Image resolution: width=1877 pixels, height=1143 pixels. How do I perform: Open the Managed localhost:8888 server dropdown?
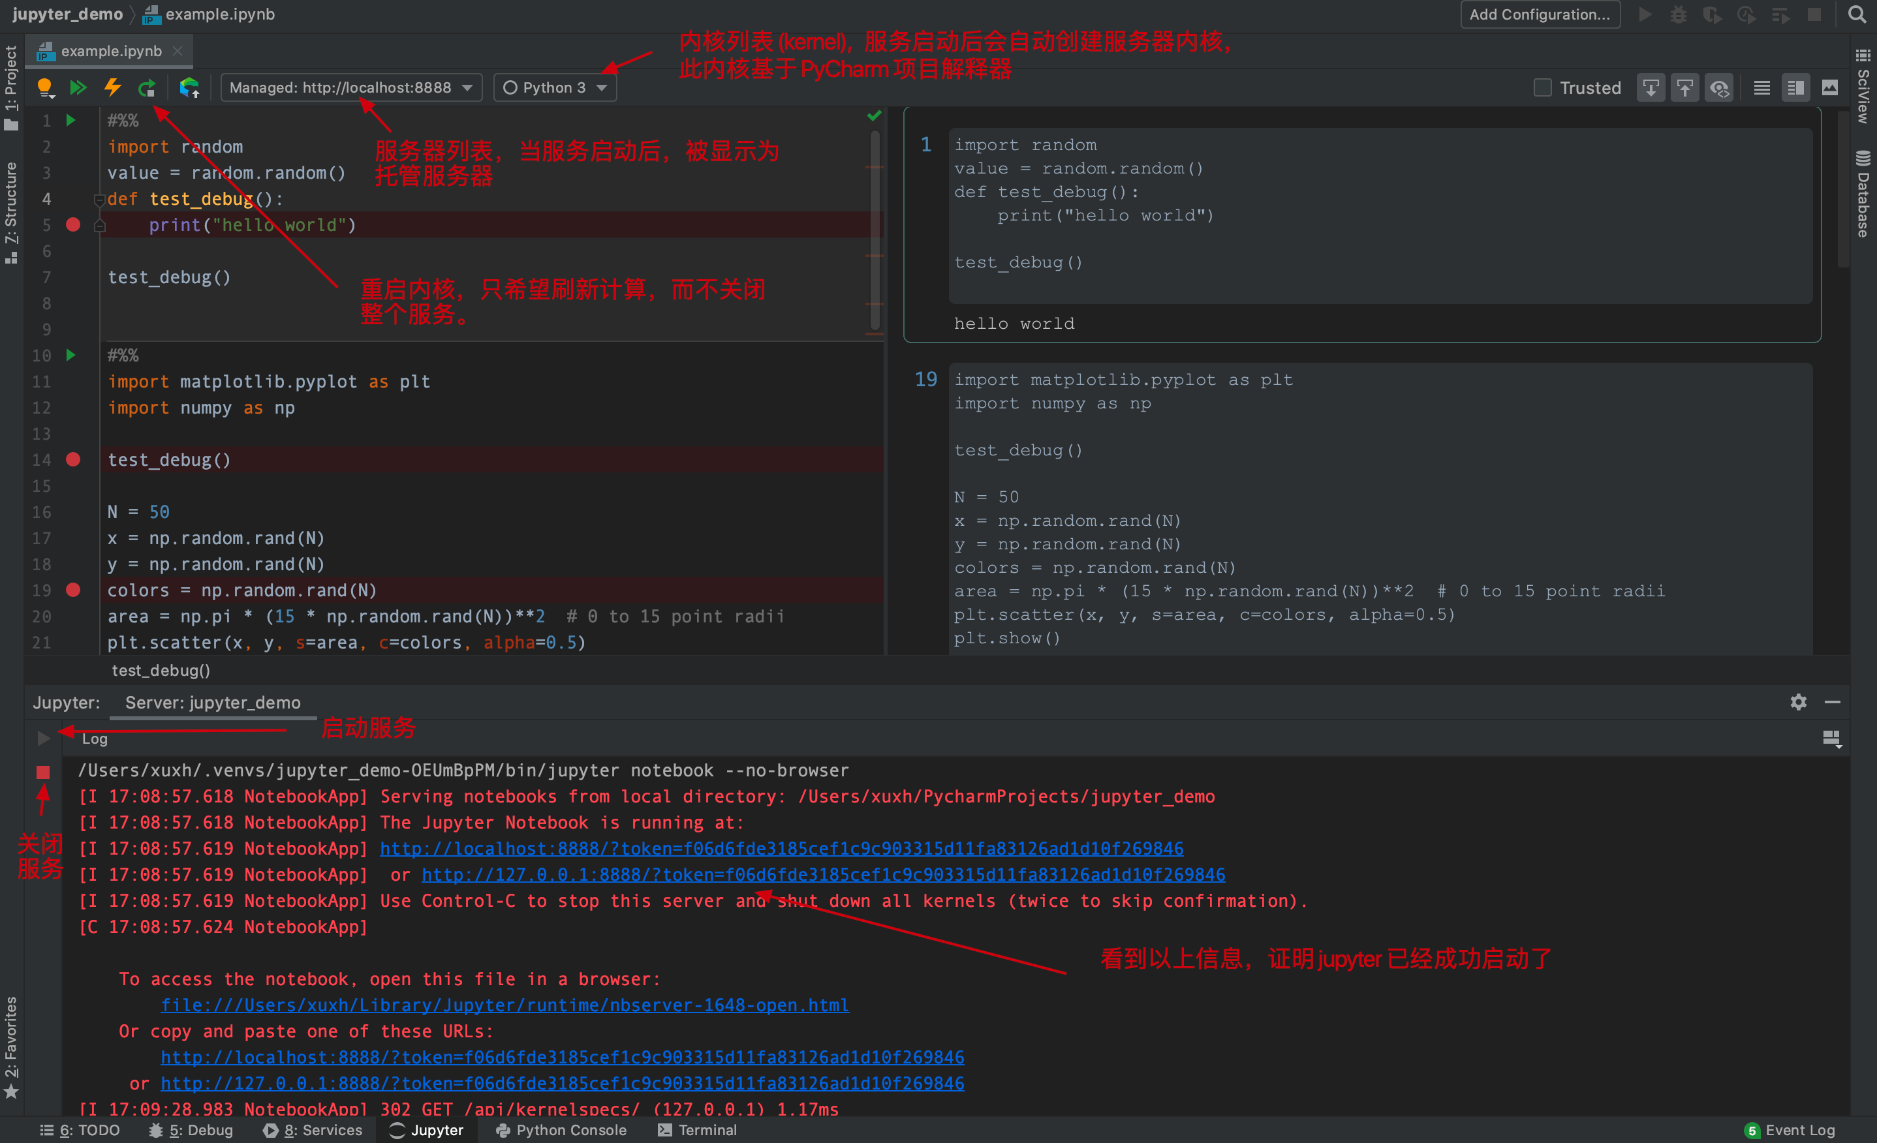click(x=351, y=88)
